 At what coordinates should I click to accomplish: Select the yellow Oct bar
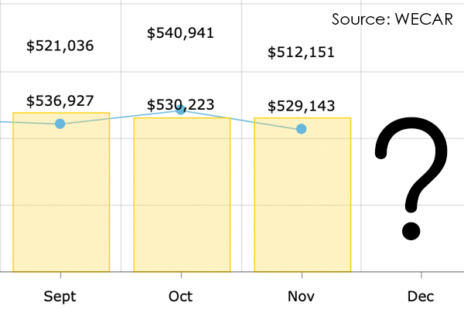(182, 201)
